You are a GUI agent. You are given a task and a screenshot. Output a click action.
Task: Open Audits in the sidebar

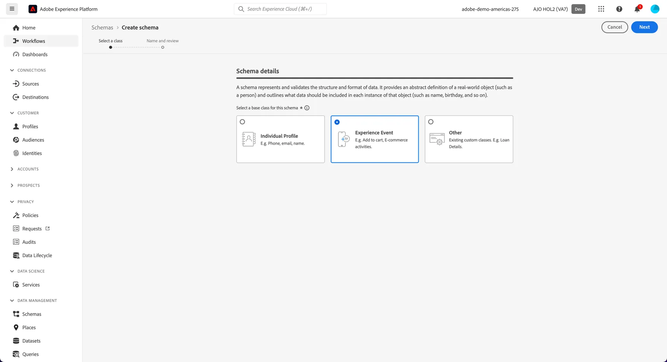(x=41, y=242)
